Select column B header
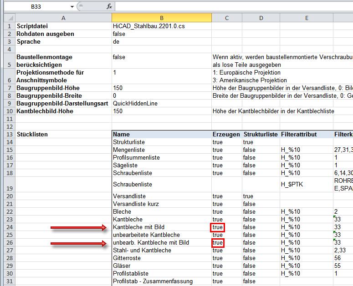 click(x=161, y=18)
